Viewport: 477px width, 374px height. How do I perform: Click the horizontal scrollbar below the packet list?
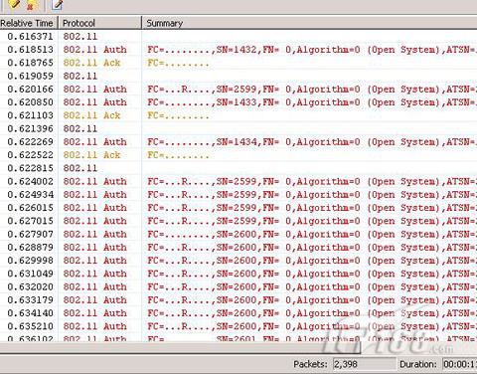point(238,348)
